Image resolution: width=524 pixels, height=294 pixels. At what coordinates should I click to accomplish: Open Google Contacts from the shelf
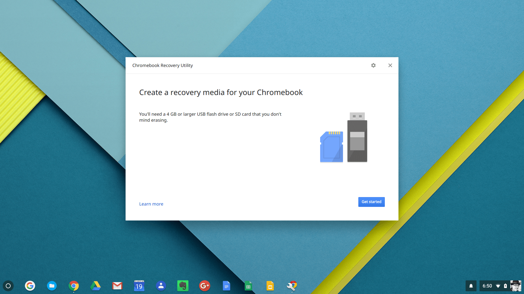(x=161, y=286)
